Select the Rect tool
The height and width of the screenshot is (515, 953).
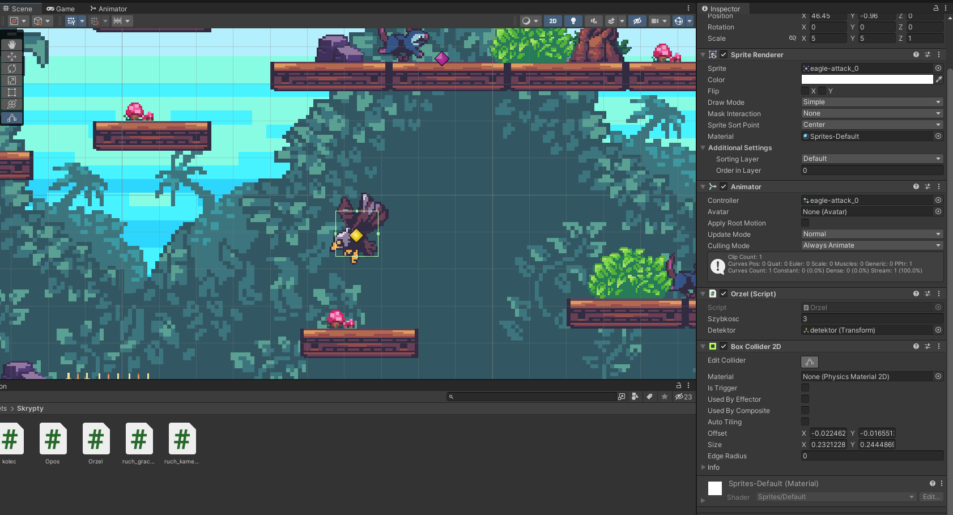click(11, 92)
